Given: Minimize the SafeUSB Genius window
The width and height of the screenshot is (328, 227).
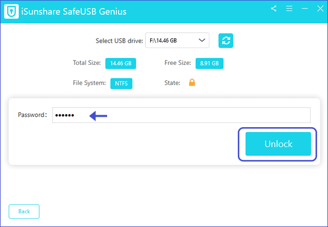Looking at the screenshot, I should [305, 9].
